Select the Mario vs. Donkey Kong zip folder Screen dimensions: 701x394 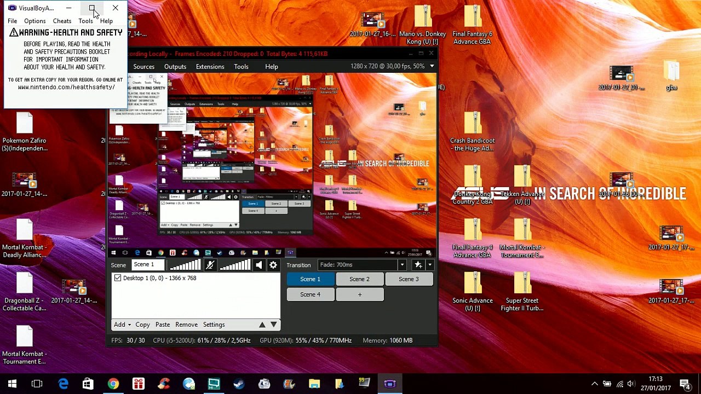(x=422, y=26)
